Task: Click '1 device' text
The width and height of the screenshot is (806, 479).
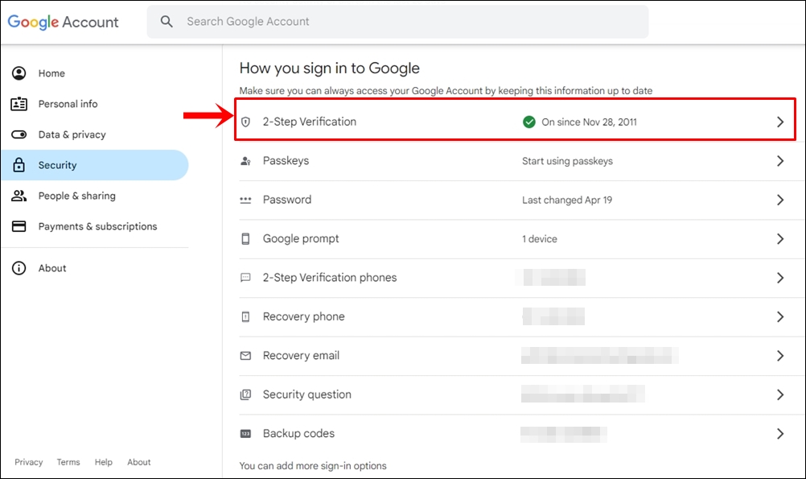Action: point(540,239)
